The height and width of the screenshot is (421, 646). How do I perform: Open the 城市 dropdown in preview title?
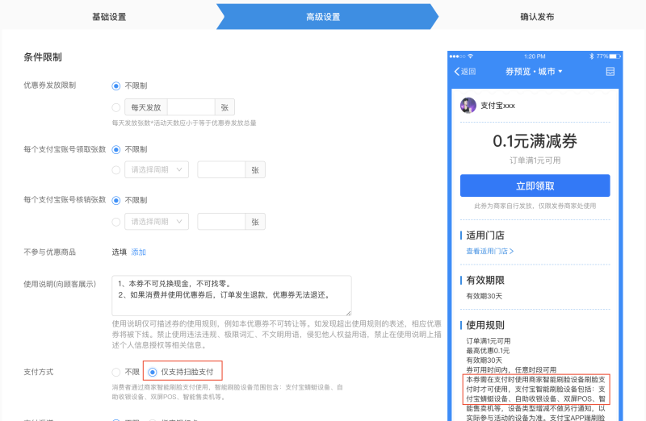tap(550, 72)
